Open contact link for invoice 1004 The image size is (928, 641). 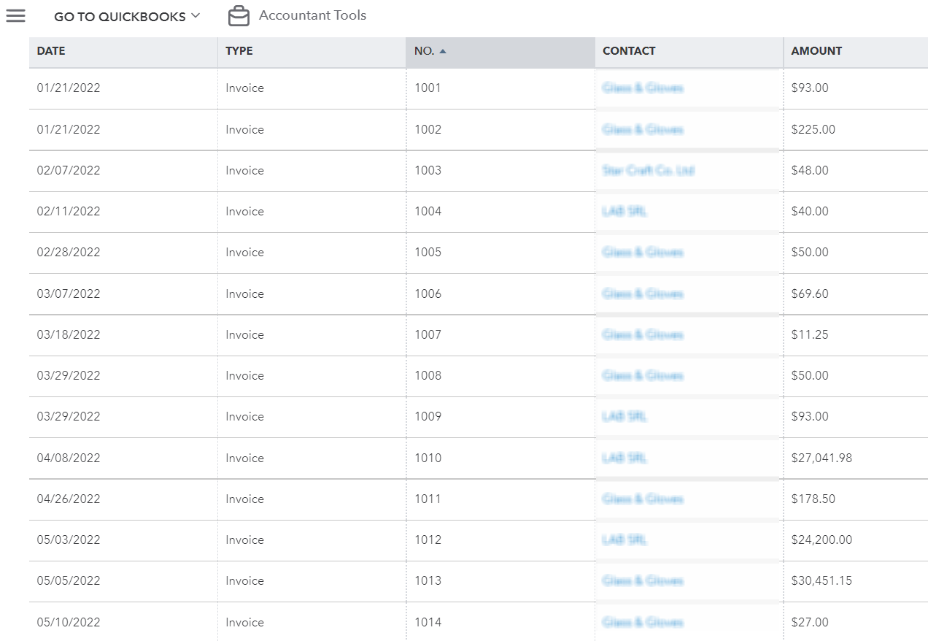point(625,211)
